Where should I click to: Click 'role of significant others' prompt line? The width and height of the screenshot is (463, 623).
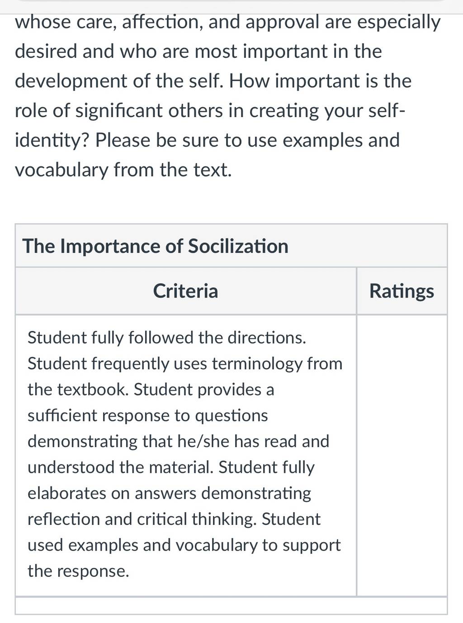pos(210,111)
